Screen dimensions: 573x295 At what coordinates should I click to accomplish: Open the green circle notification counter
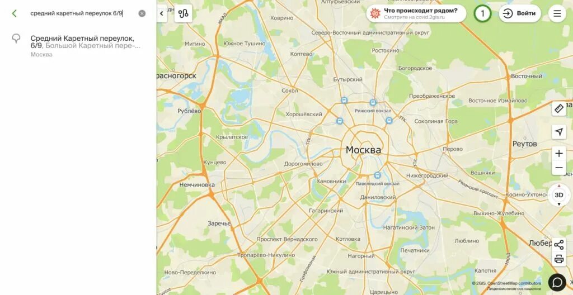[x=482, y=13]
